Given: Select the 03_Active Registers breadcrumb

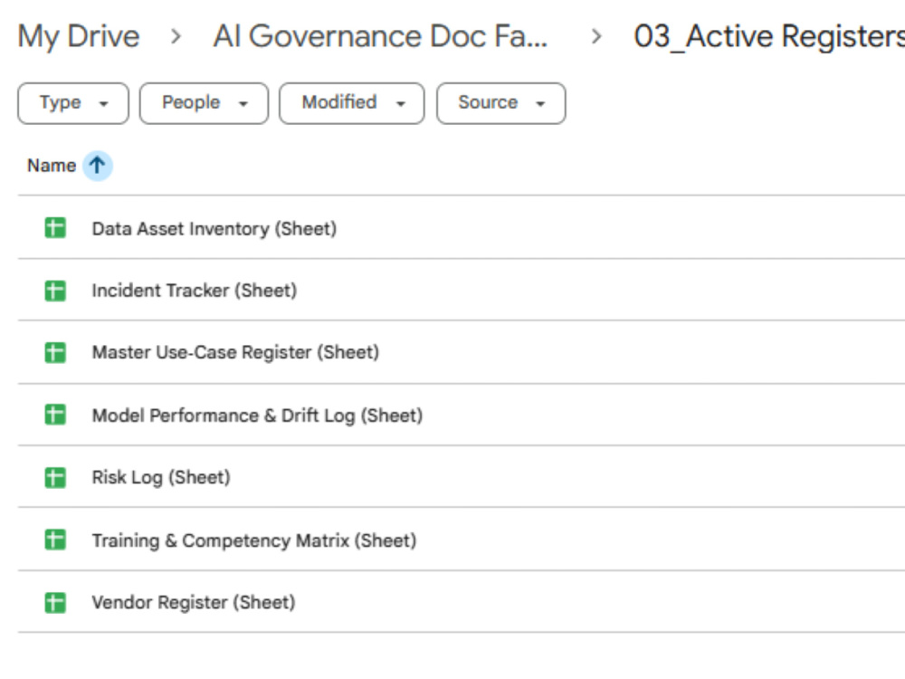Looking at the screenshot, I should 768,36.
